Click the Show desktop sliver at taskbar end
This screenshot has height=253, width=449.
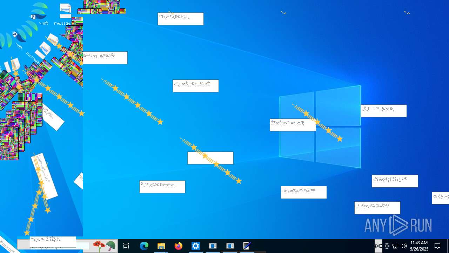[x=448, y=246]
